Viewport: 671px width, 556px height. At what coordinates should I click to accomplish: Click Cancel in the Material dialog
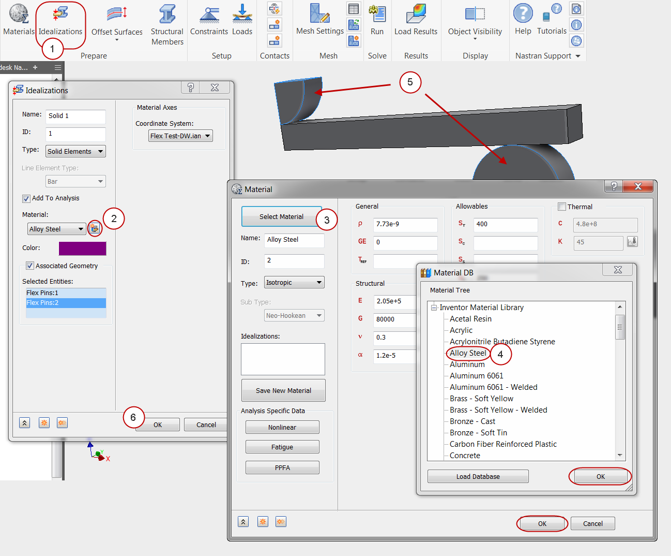[593, 523]
